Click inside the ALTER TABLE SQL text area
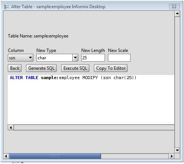The height and width of the screenshot is (164, 184). point(91,99)
